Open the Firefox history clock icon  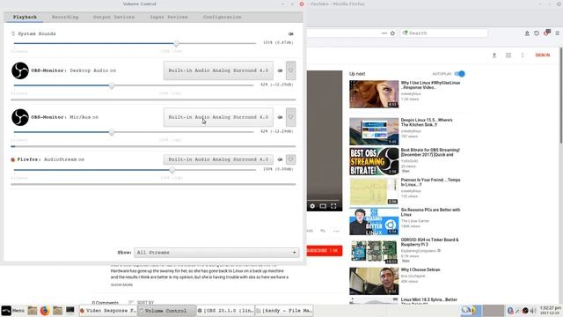pos(537,33)
